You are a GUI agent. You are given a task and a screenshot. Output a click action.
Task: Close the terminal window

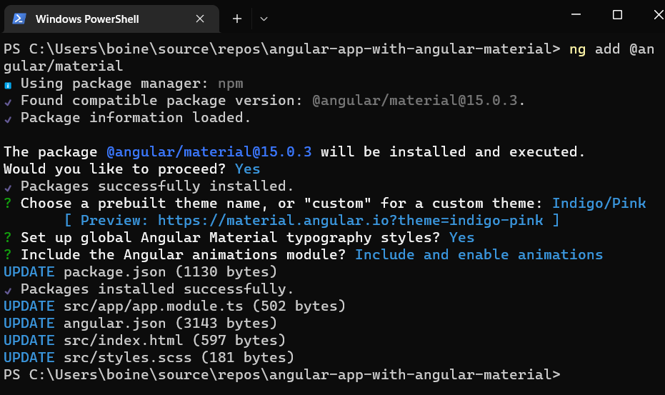click(659, 15)
